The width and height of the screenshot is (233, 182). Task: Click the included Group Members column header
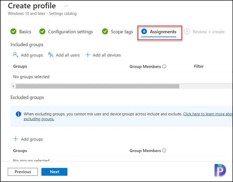pyautogui.click(x=145, y=66)
